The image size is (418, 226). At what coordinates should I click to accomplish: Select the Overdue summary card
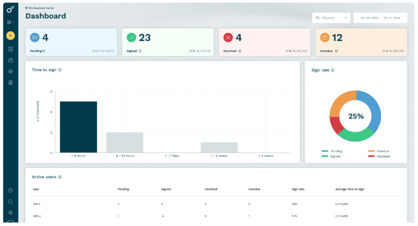pyautogui.click(x=361, y=42)
